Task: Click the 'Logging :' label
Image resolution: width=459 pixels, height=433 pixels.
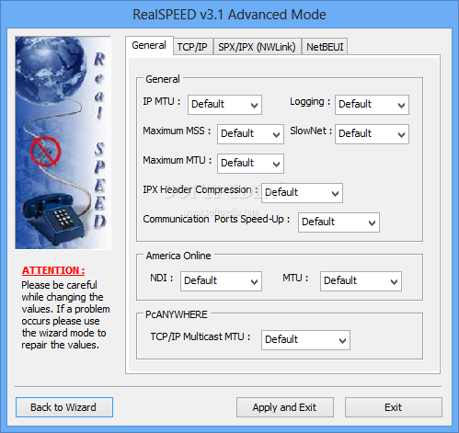Action: (310, 101)
